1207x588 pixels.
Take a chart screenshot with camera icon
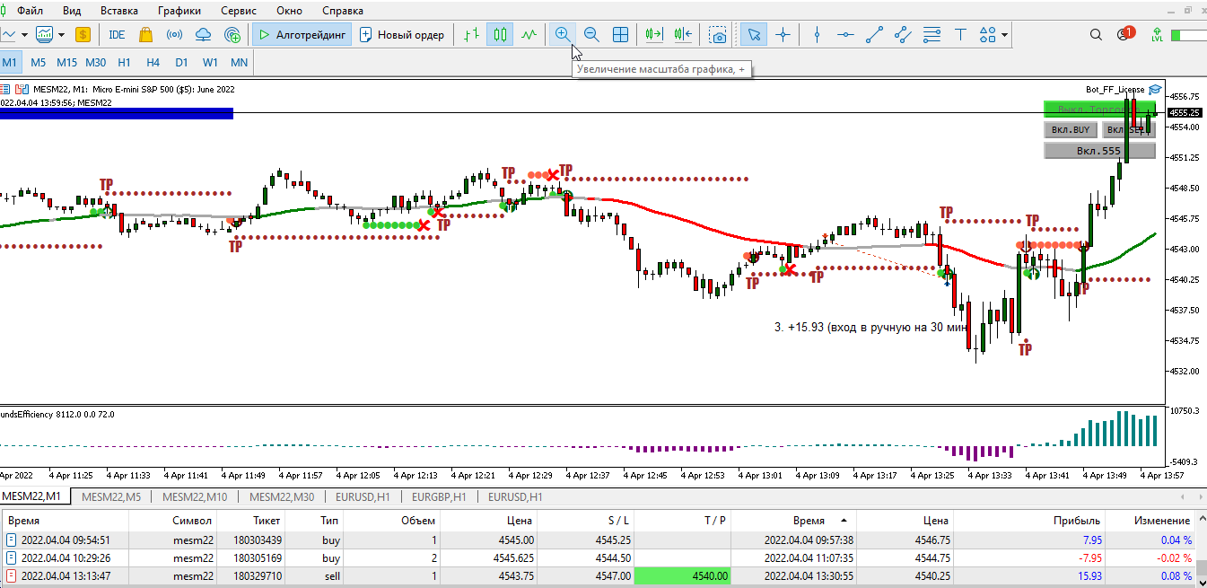point(717,35)
